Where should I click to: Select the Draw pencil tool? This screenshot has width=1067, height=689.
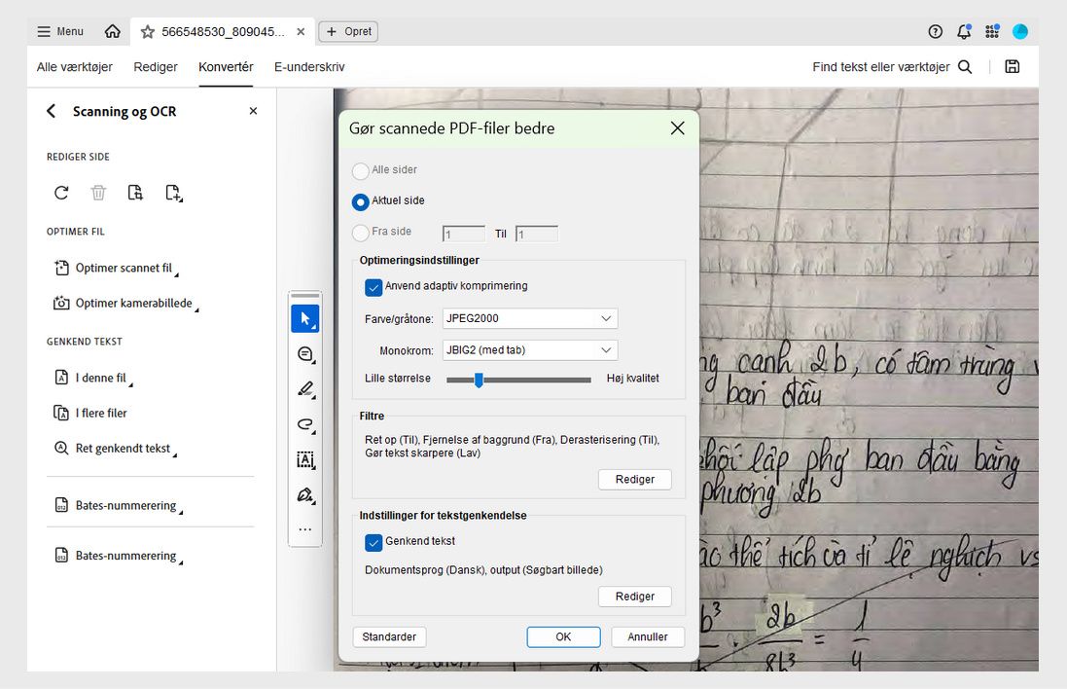click(305, 389)
